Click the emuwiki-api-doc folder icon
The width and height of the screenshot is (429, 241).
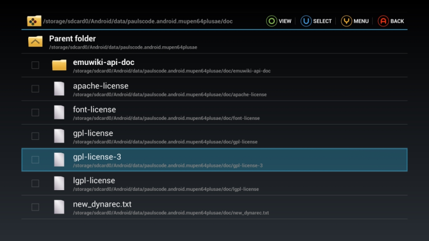coord(59,65)
